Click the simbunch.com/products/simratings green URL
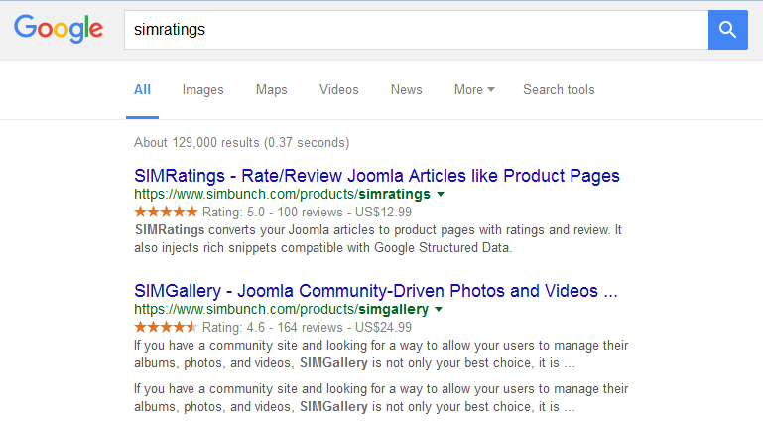Viewport: 763px width, 427px height. [x=282, y=194]
